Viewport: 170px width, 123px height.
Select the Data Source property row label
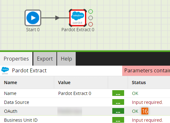17,102
